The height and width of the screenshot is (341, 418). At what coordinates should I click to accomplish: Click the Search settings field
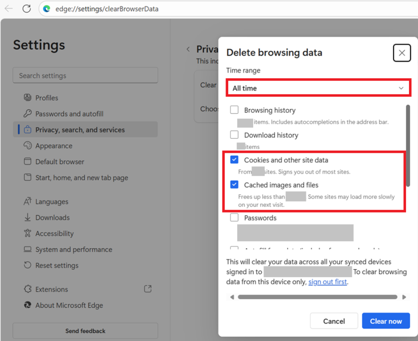pyautogui.click(x=85, y=75)
